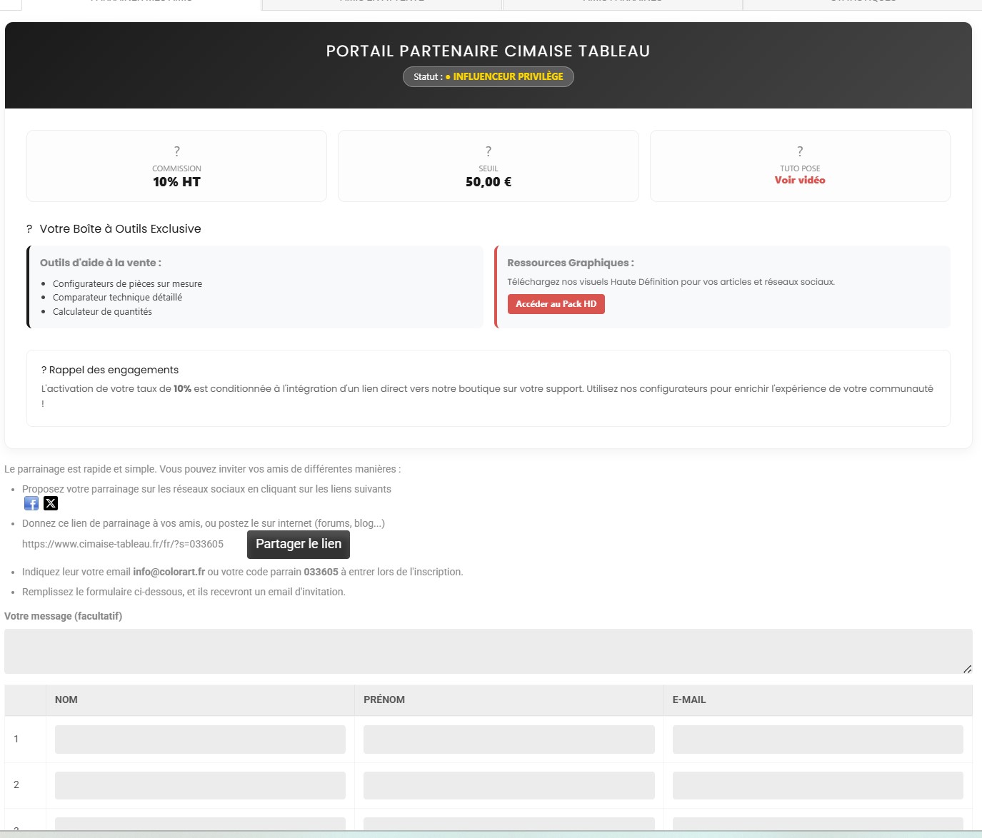Click the X (Twitter) share icon

point(50,503)
